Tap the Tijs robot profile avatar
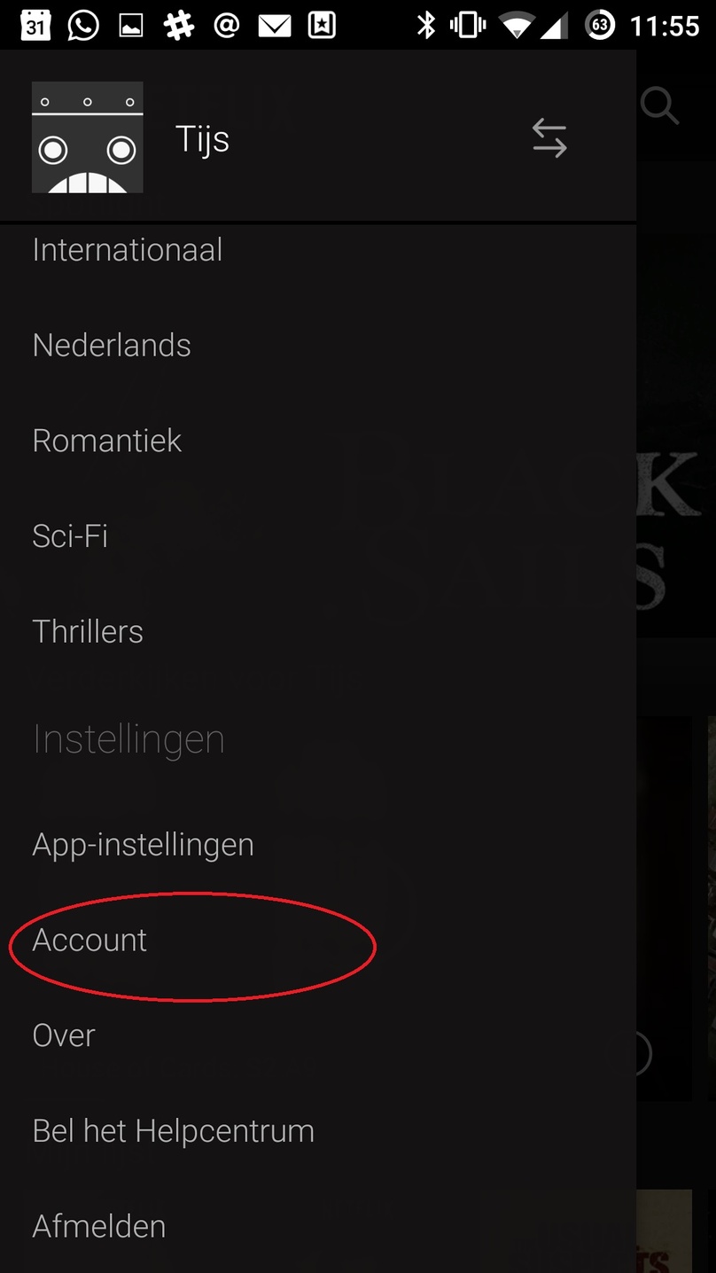The image size is (716, 1273). 88,137
